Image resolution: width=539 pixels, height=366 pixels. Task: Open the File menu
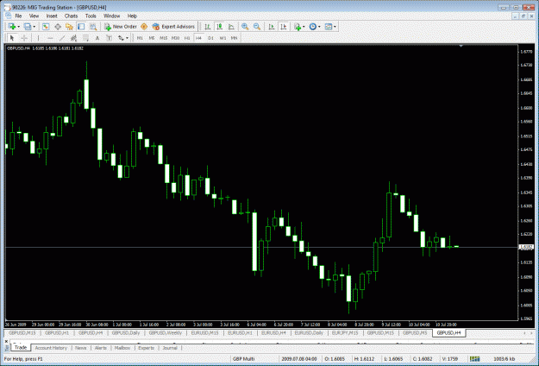[x=18, y=16]
